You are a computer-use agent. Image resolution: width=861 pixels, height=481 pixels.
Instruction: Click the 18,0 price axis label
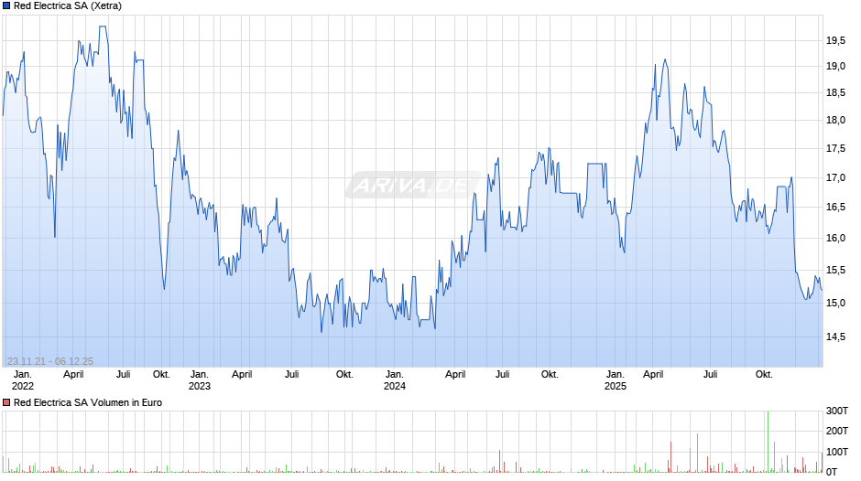coord(835,120)
